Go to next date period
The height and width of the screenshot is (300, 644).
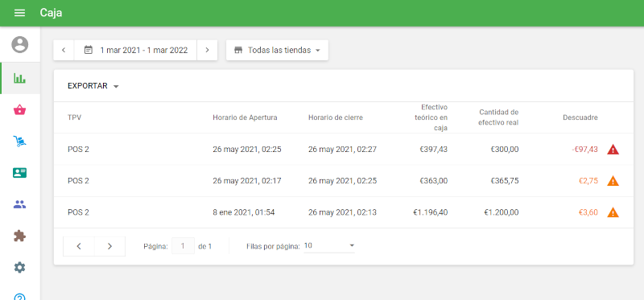coord(207,50)
